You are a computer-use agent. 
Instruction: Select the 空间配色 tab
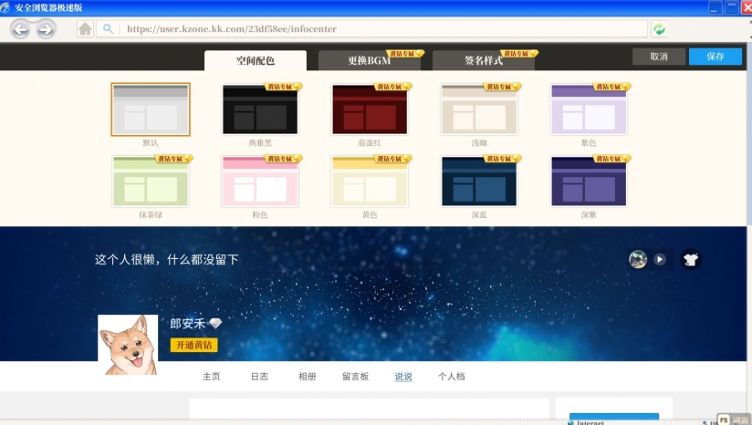255,61
